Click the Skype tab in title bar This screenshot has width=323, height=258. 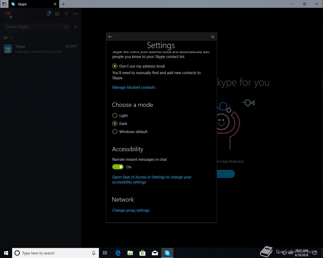(x=34, y=4)
